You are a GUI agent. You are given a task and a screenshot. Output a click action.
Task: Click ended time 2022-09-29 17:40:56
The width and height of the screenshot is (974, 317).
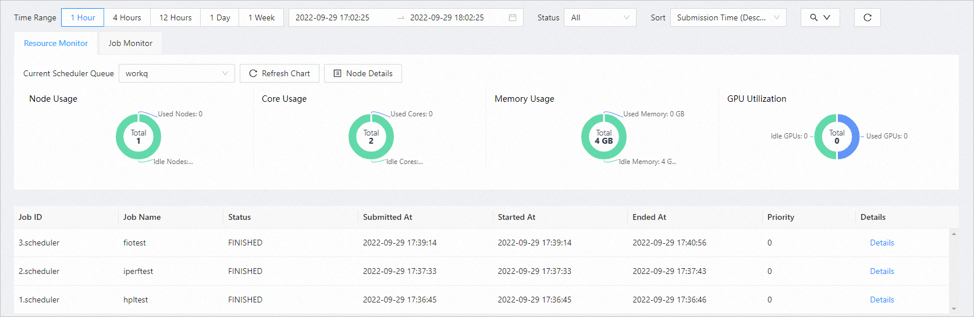pos(669,243)
